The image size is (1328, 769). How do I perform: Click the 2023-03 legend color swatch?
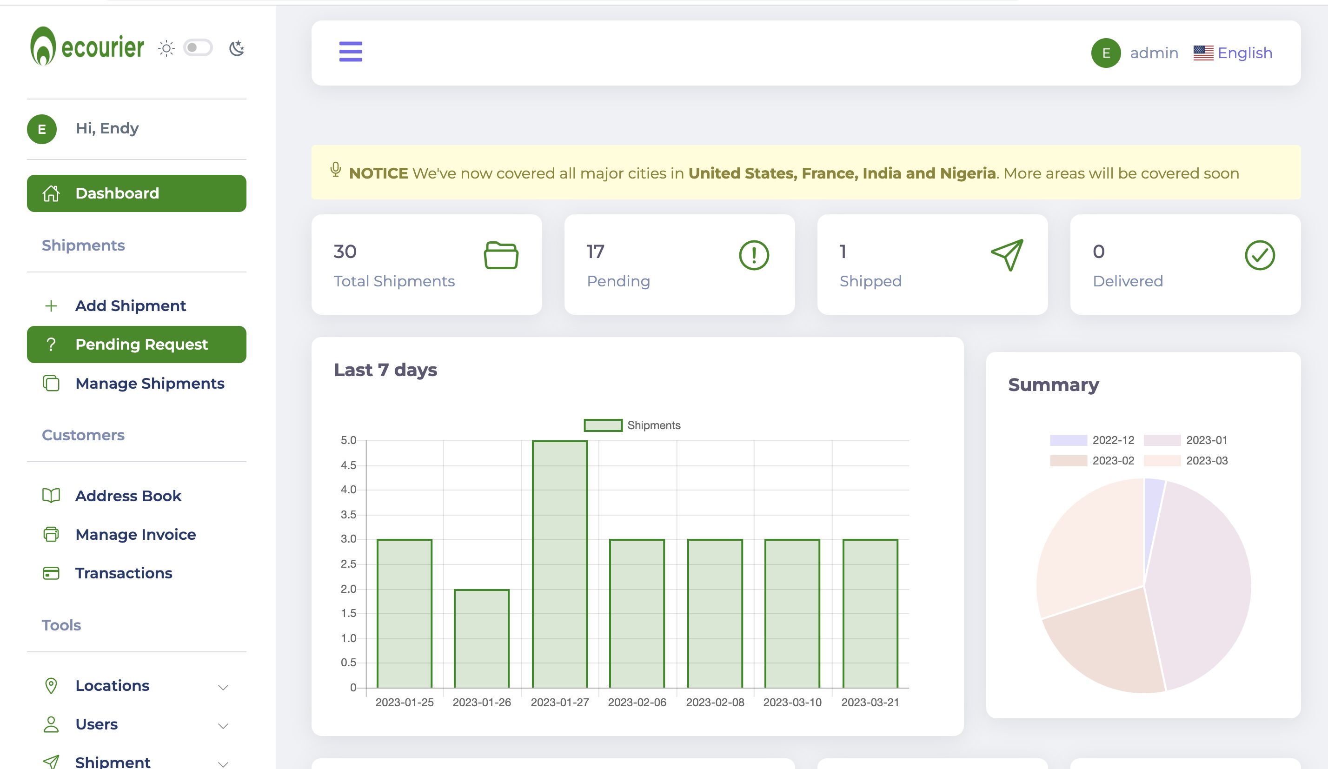point(1162,461)
